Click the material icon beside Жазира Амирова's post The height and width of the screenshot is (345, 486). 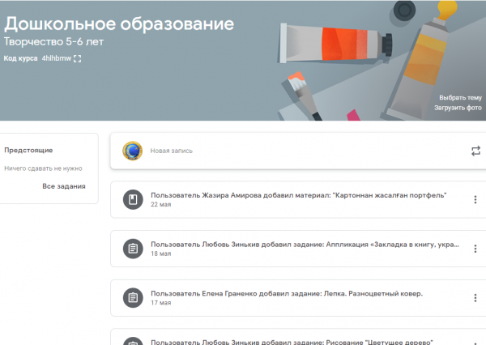pos(132,200)
